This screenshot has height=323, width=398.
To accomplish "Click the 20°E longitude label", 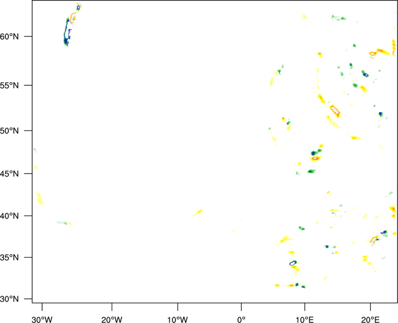I will pos(370,320).
